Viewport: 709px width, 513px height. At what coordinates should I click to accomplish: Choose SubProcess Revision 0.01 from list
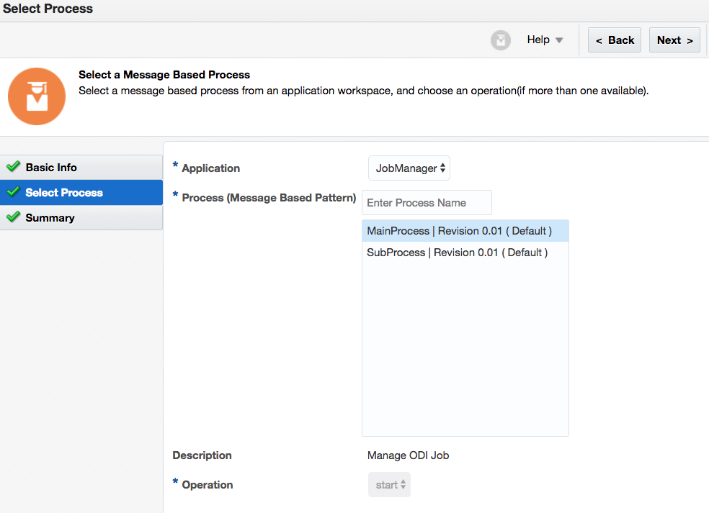pos(457,253)
